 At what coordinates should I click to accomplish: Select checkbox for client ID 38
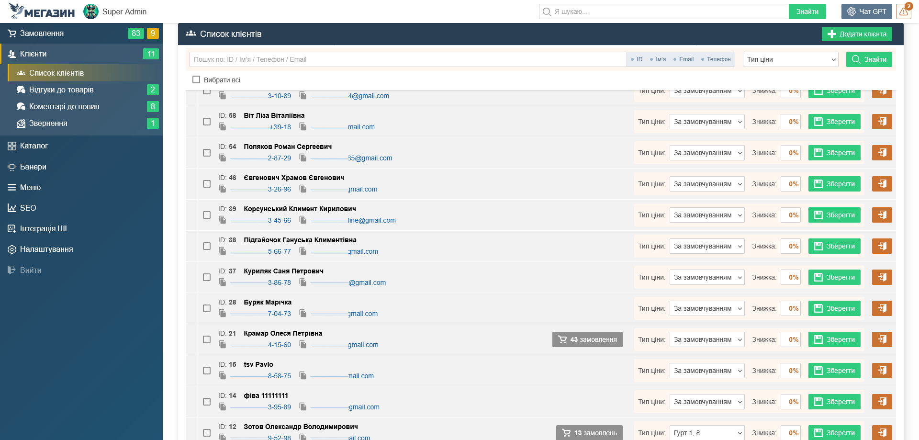pyautogui.click(x=207, y=246)
